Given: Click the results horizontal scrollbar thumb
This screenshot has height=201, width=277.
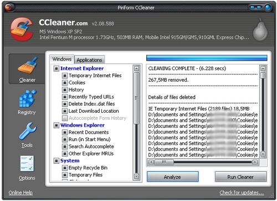Looking at the screenshot, I should [x=164, y=162].
